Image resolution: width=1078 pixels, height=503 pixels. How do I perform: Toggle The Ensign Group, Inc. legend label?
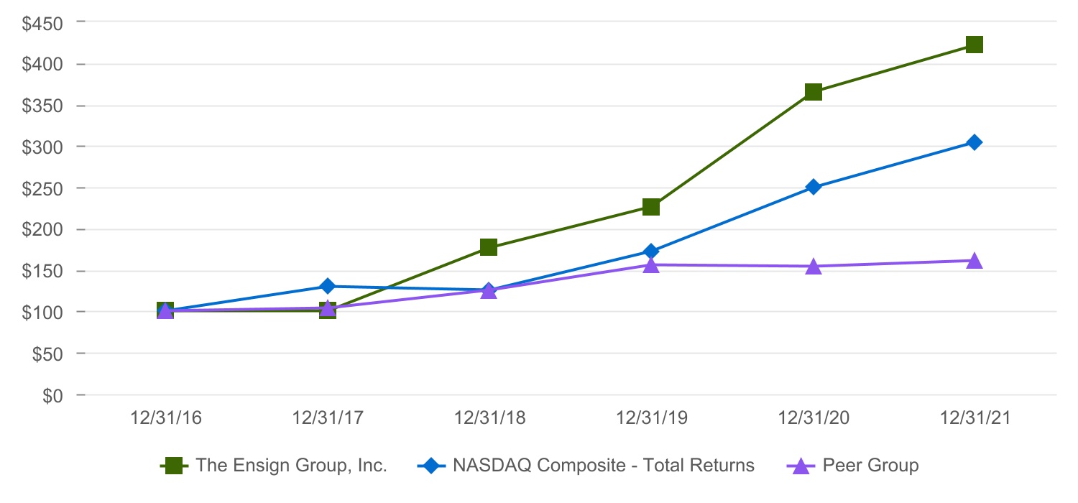[x=292, y=466]
